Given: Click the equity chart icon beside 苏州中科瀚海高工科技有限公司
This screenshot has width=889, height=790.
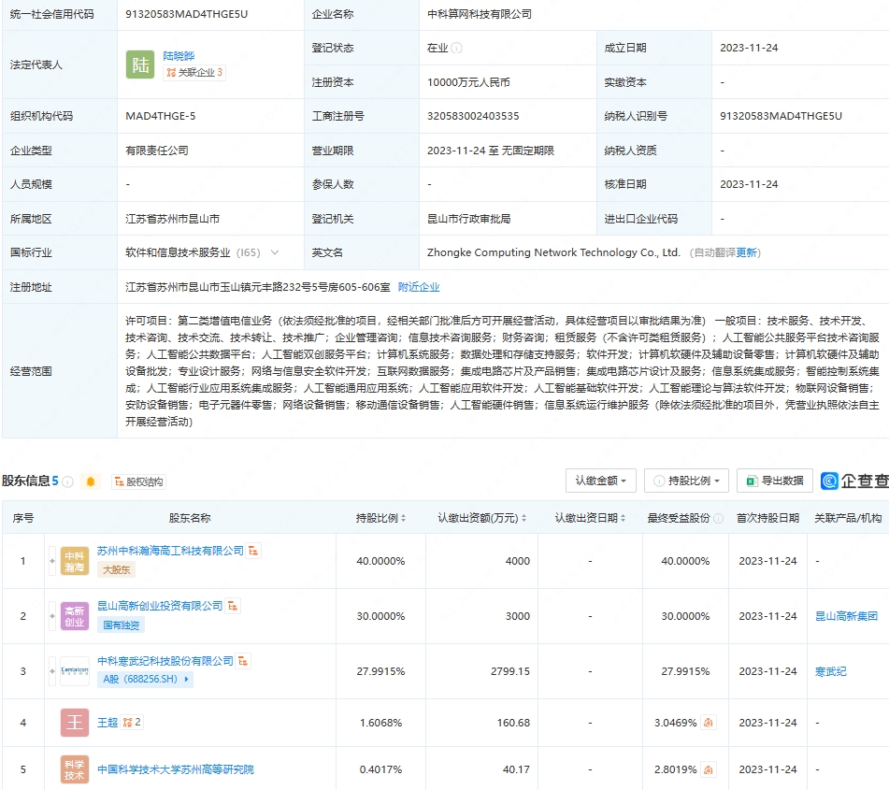Looking at the screenshot, I should 253,551.
